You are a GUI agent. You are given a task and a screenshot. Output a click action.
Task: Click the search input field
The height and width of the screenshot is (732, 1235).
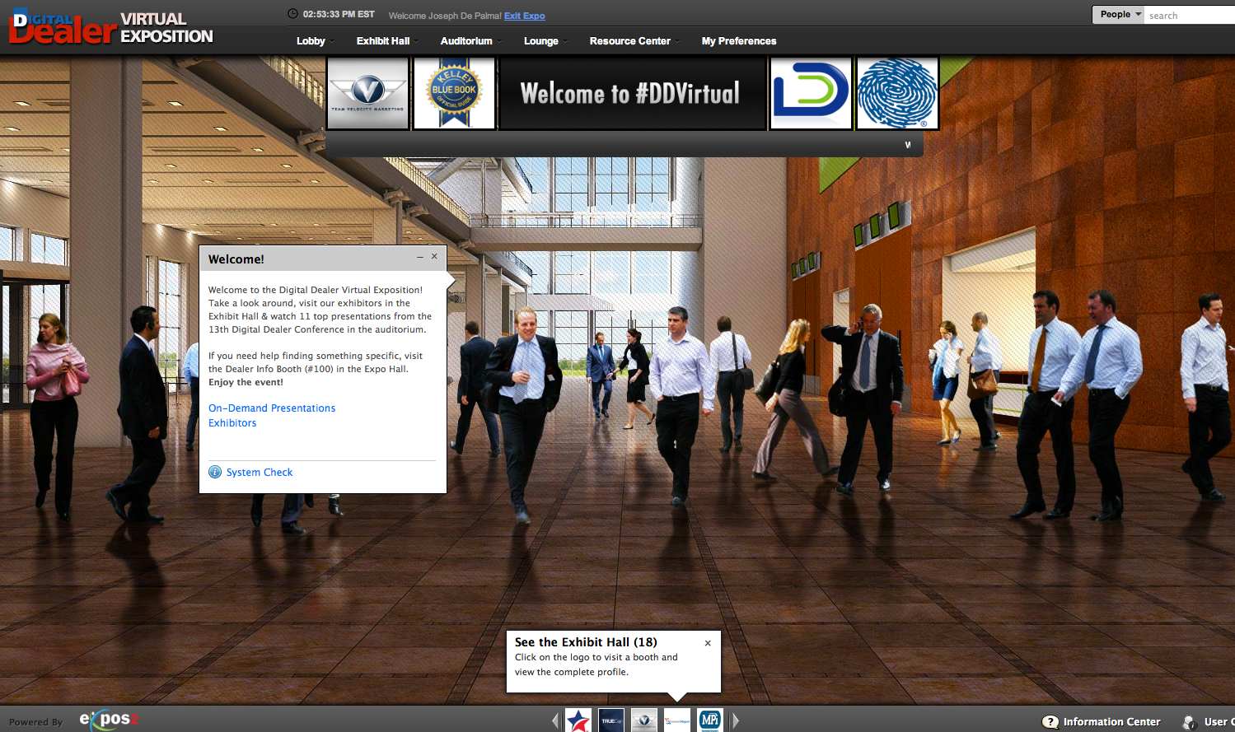(1190, 15)
